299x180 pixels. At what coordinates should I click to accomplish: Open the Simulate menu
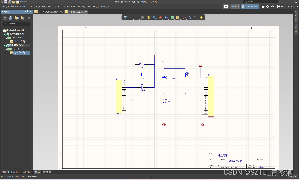[x=71, y=7]
